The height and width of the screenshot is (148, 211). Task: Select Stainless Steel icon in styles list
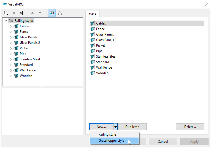(93, 56)
